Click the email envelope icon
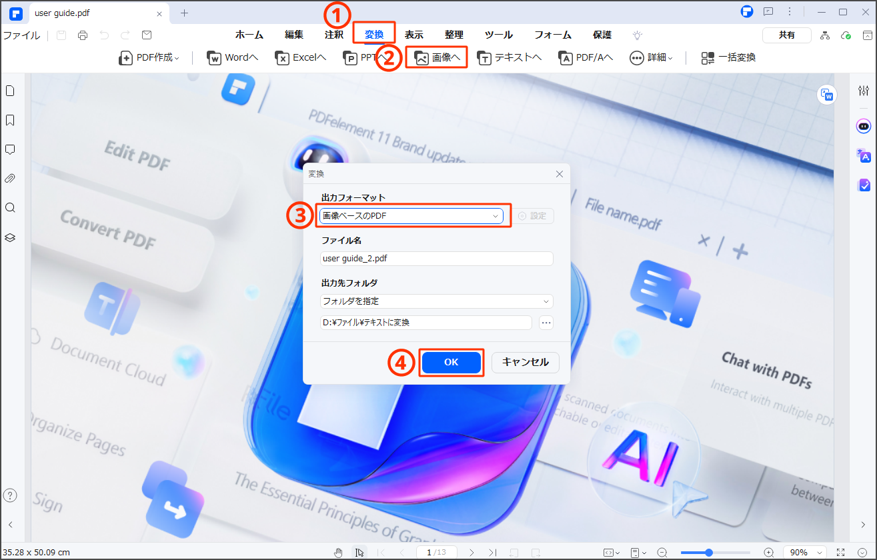877x560 pixels. coord(147,35)
